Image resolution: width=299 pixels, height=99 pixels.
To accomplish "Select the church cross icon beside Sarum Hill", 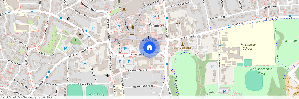I will [80, 35].
